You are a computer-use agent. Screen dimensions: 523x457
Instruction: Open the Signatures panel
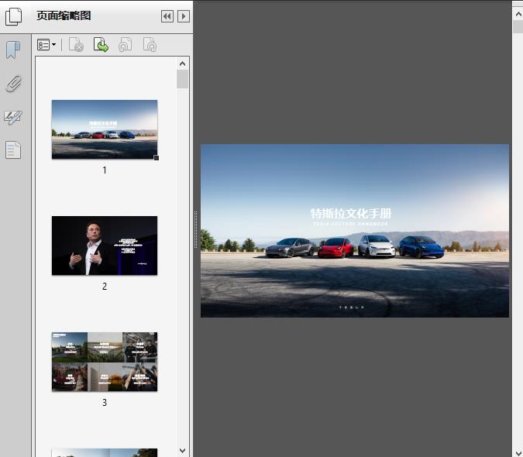[x=13, y=117]
